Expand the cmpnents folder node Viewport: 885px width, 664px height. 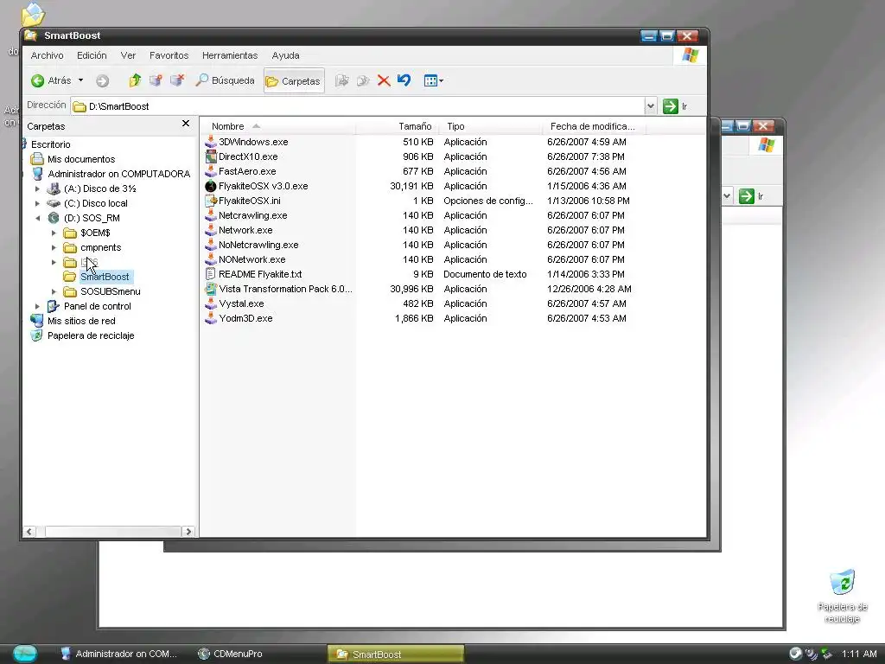pos(54,247)
